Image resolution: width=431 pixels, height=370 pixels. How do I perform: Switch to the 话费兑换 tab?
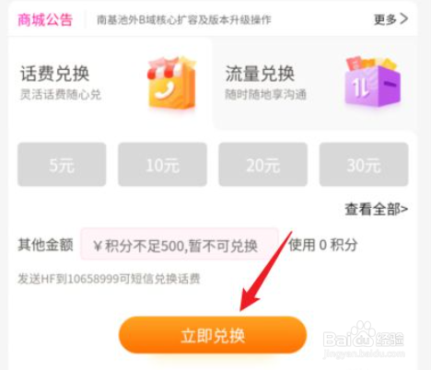pyautogui.click(x=111, y=83)
